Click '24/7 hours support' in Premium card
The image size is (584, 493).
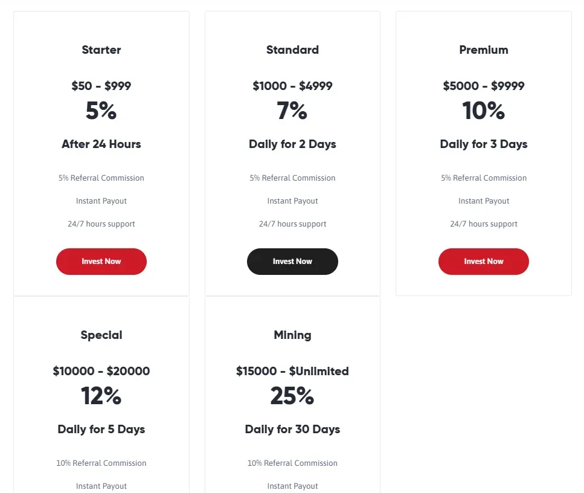[483, 224]
